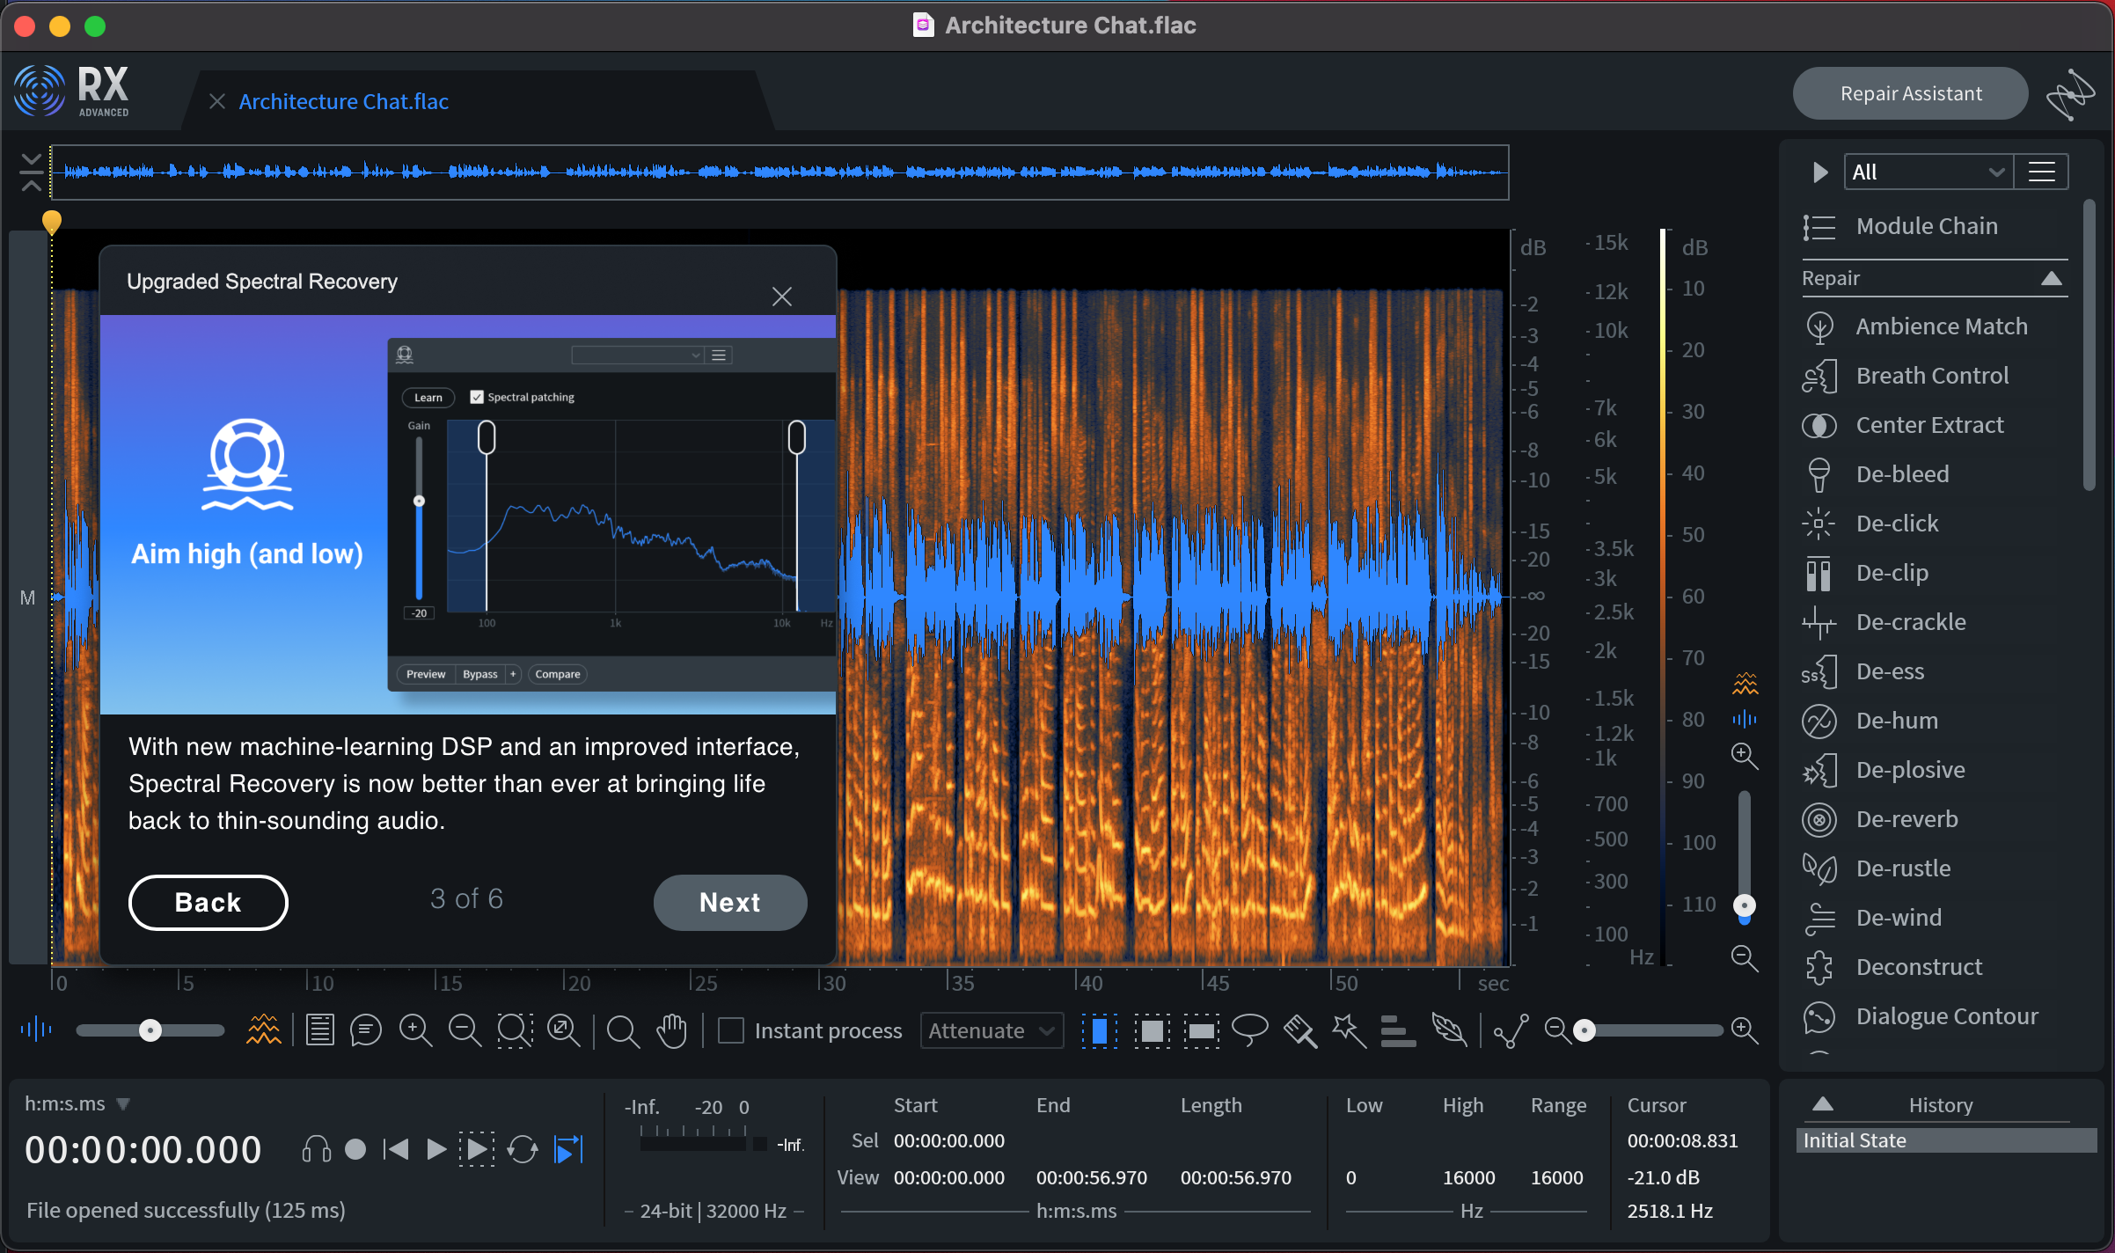Screen dimensions: 2115x1253
Task: Open Module Chain in the sidebar
Action: coord(1926,226)
